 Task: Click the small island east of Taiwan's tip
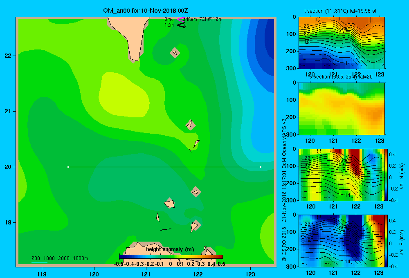click(x=175, y=53)
